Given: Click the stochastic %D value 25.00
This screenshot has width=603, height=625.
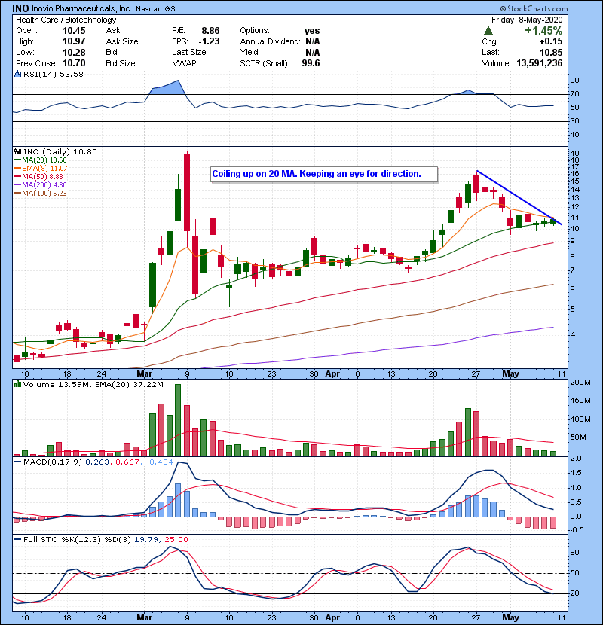Looking at the screenshot, I should tap(176, 540).
